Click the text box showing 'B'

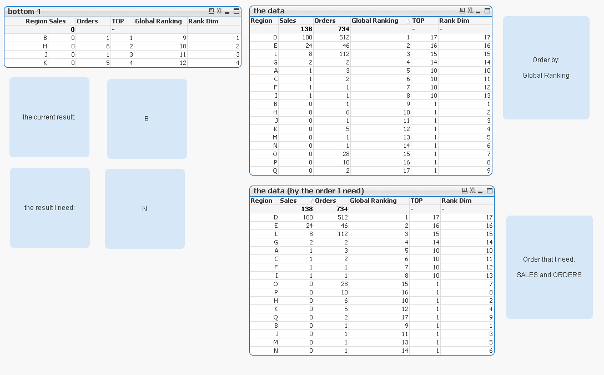click(147, 119)
